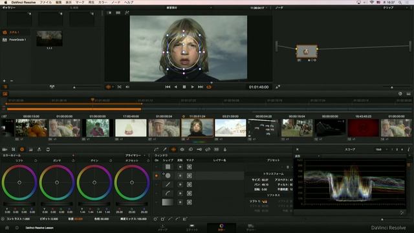
Task: Open the Color menu
Action: pos(103,2)
